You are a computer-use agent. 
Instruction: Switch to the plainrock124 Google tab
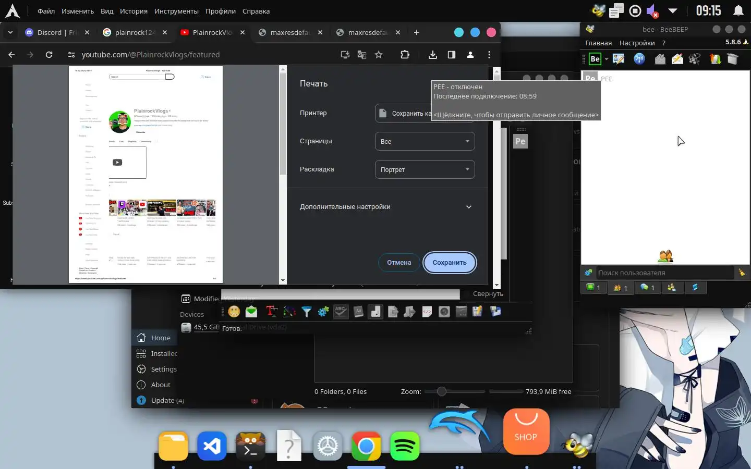(x=135, y=32)
